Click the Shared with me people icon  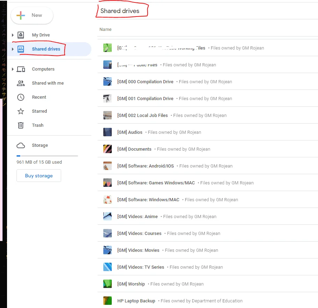[x=21, y=83]
